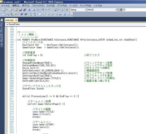Open the Redo history dropdown arrow

pos(52,10)
